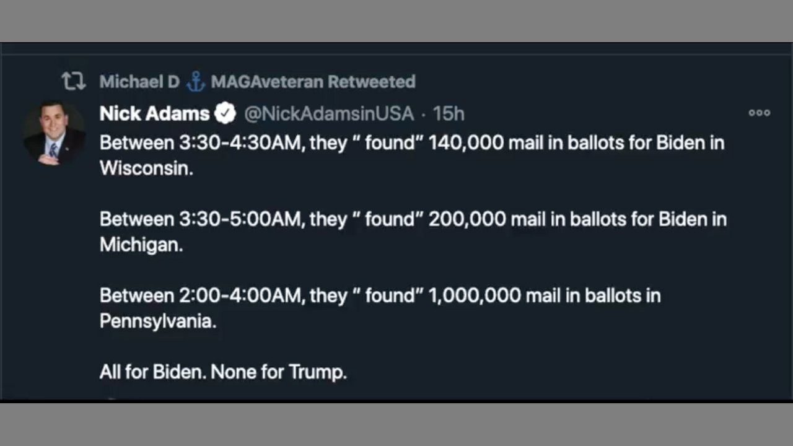Click the word "Wisconsin." in the tweet
Screen dimensions: 793x446
[x=146, y=168]
